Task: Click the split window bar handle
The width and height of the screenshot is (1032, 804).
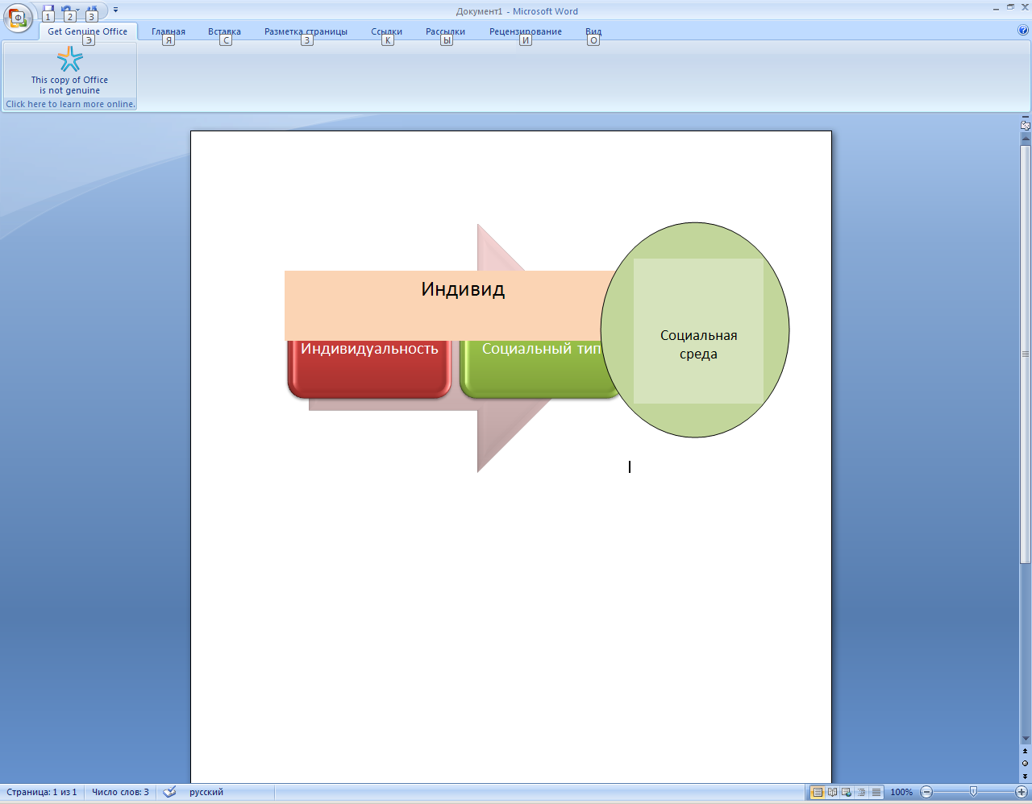Action: [1026, 117]
